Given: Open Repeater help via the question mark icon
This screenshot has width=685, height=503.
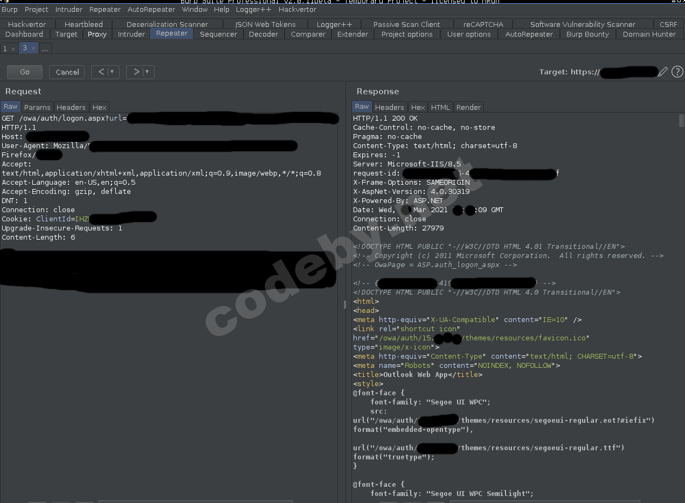Looking at the screenshot, I should click(x=677, y=72).
